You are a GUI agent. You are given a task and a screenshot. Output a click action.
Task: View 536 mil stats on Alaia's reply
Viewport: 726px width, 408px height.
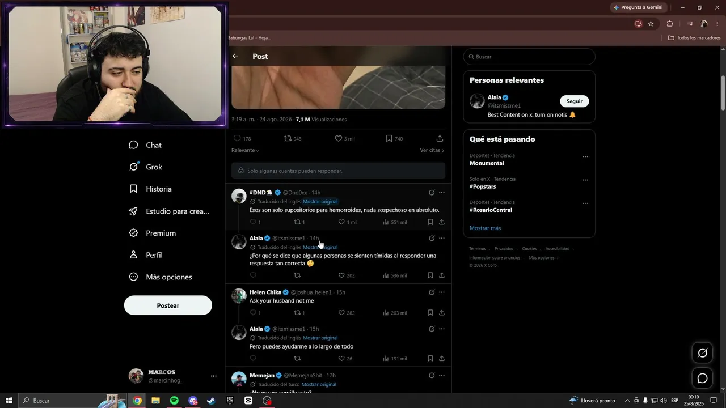[x=395, y=275]
